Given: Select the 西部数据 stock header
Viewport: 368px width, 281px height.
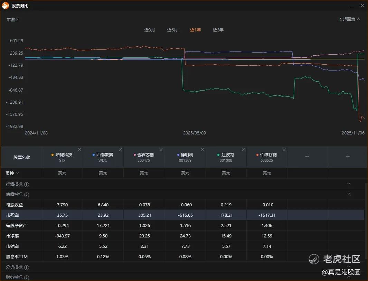Looking at the screenshot, I should (x=103, y=157).
